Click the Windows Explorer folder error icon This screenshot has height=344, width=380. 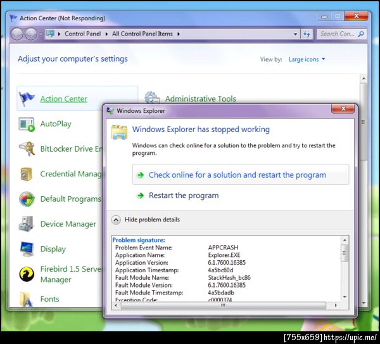pos(119,132)
